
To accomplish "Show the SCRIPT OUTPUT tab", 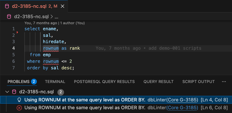I will [198, 82].
